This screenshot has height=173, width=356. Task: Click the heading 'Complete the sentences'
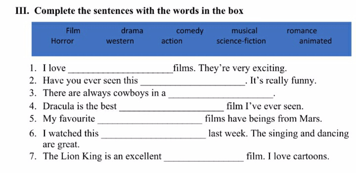pyautogui.click(x=138, y=11)
